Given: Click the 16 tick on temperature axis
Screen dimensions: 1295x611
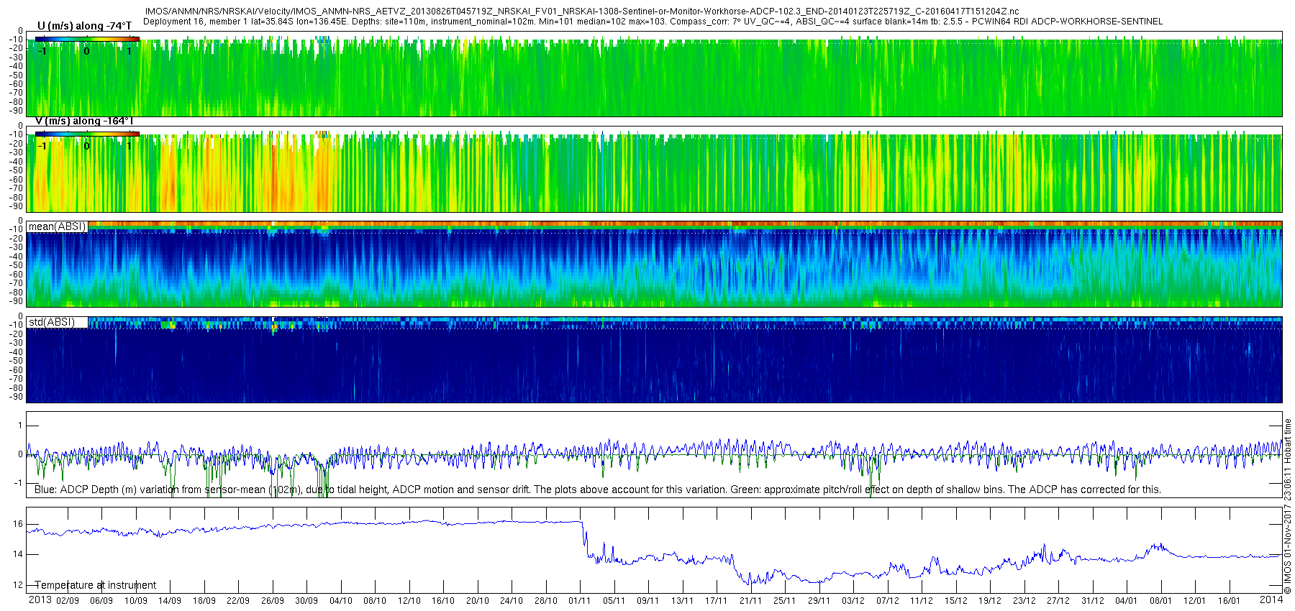Looking at the screenshot, I should pyautogui.click(x=18, y=524).
